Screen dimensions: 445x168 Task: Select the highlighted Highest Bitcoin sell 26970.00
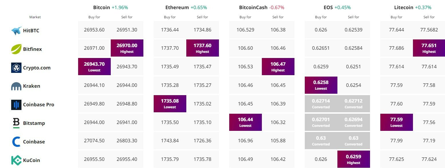click(x=127, y=48)
